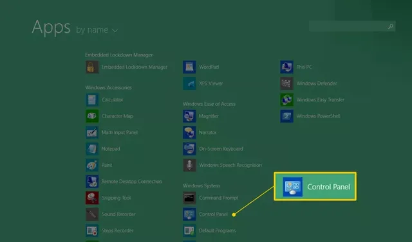Select the Windows Ease of Access header
Screen dimensions: 412x242
[x=209, y=104]
